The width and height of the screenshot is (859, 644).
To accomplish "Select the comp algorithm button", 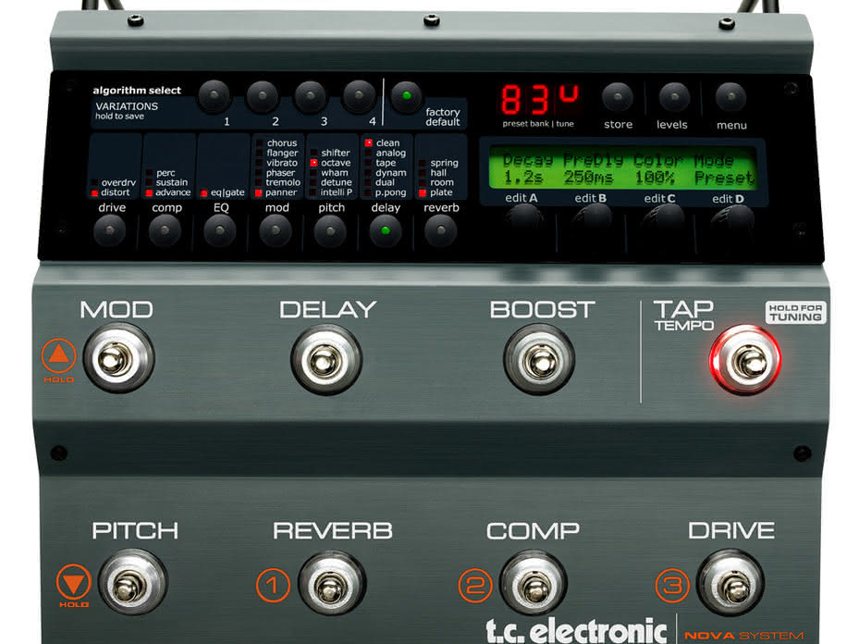I will (165, 230).
